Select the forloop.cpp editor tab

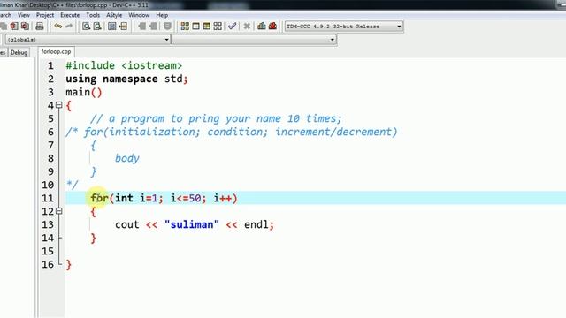click(x=56, y=51)
